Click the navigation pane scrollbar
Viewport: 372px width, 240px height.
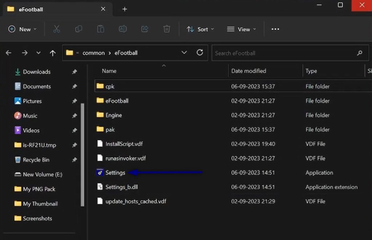point(82,155)
